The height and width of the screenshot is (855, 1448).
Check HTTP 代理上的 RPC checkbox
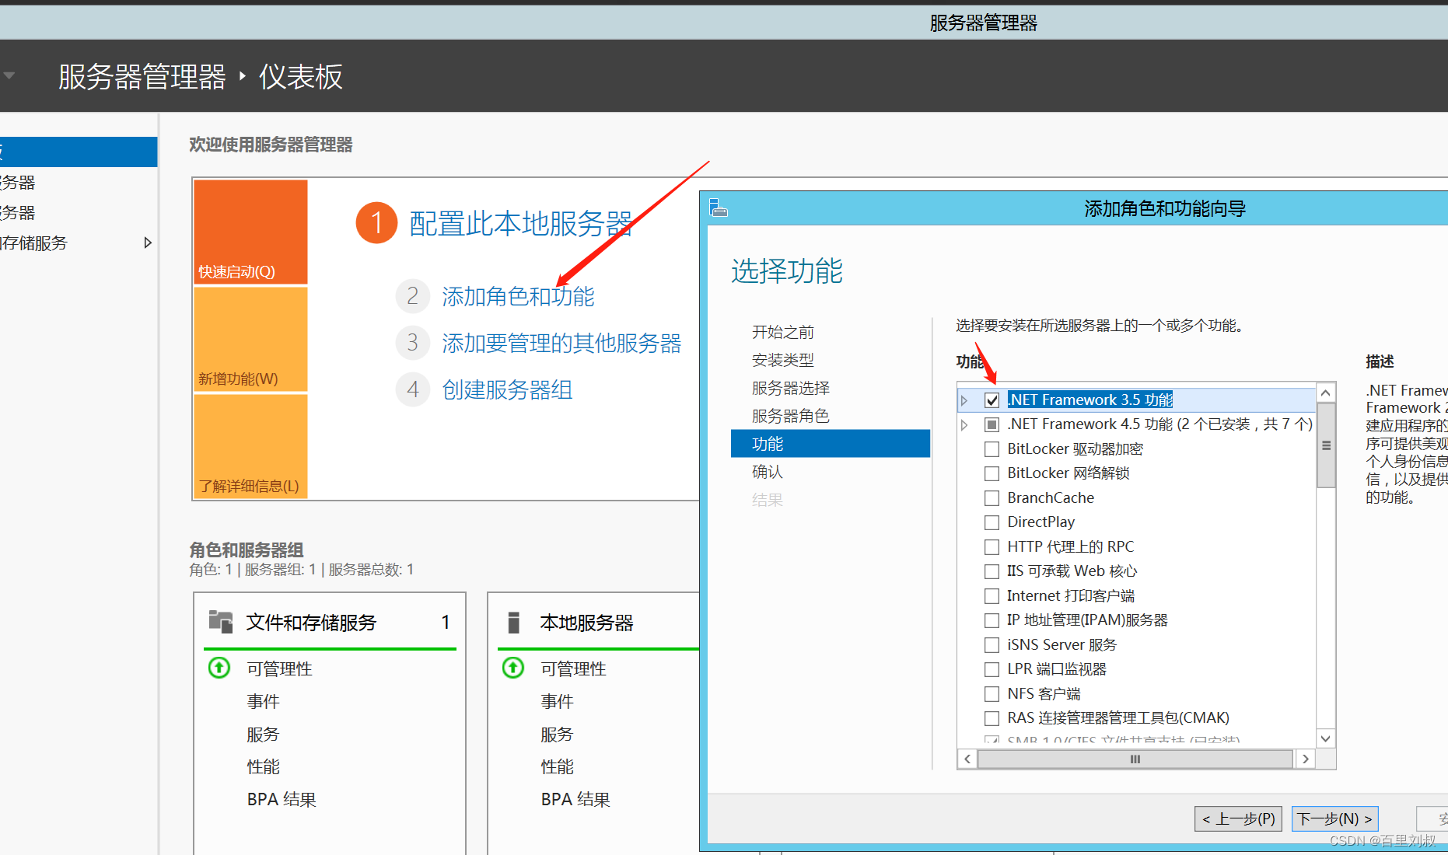pyautogui.click(x=992, y=547)
